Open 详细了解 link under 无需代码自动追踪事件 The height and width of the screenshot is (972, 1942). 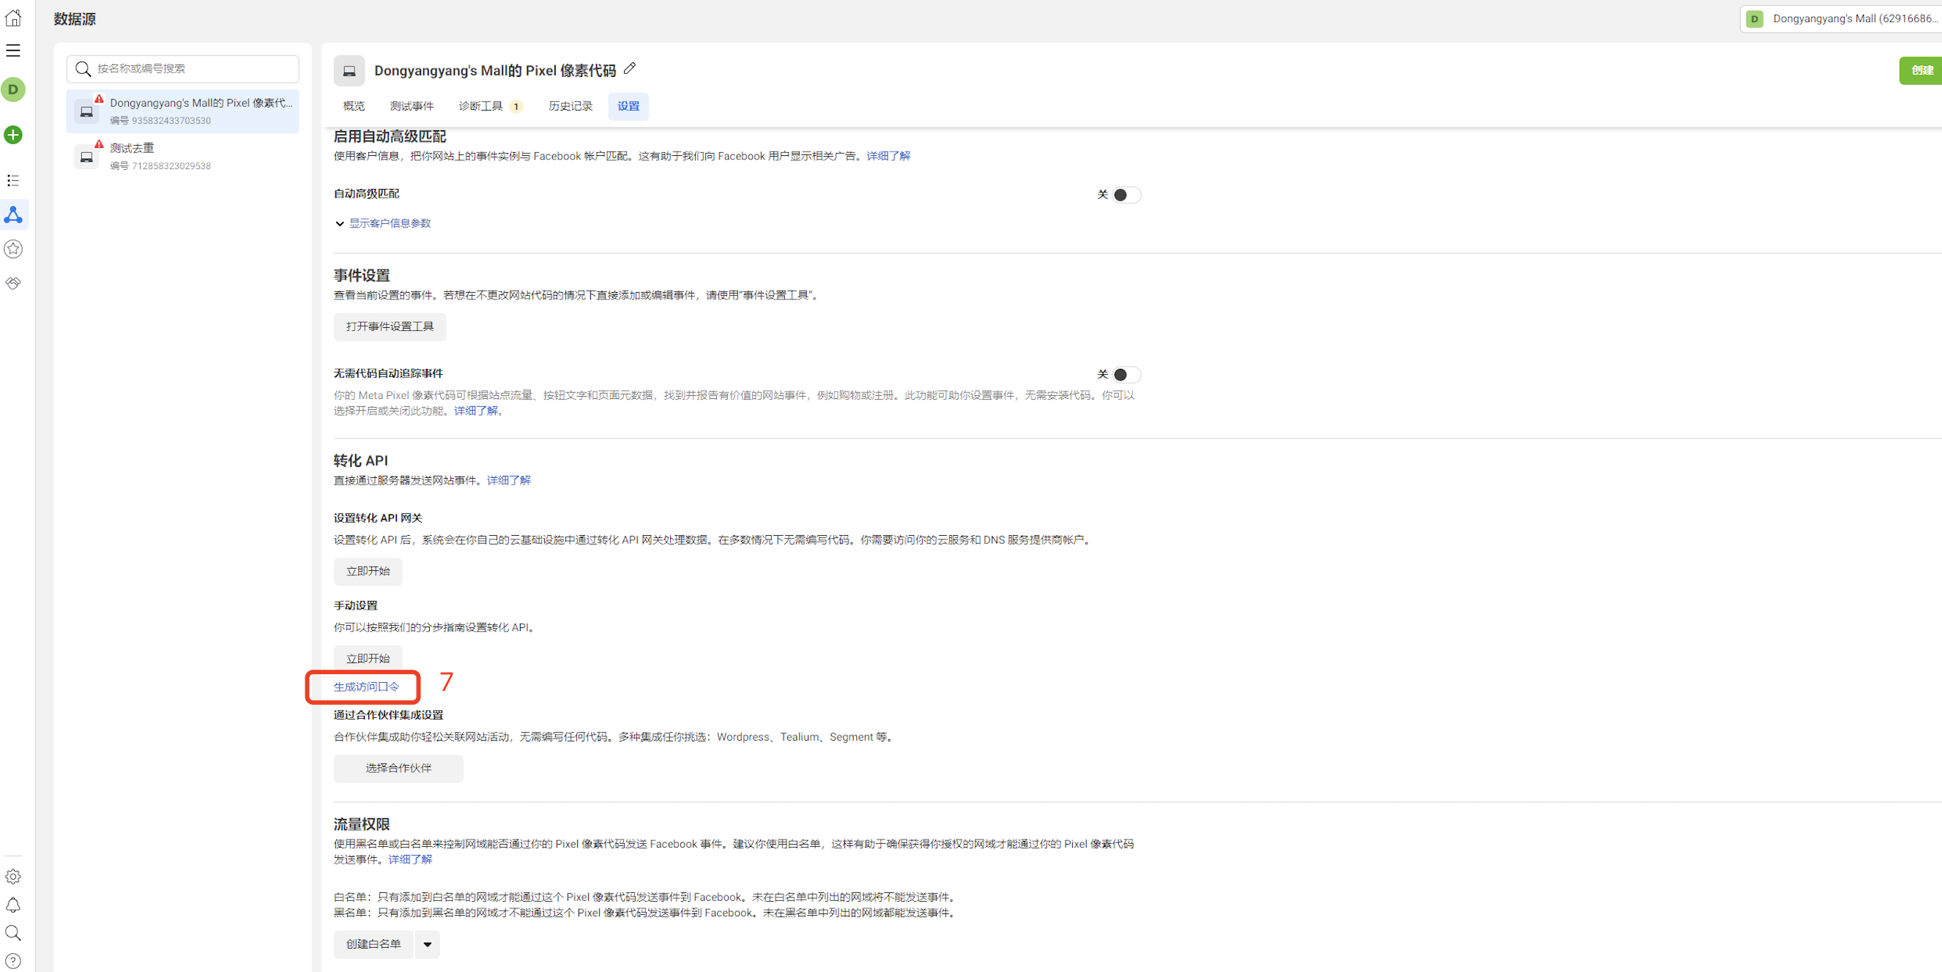476,411
